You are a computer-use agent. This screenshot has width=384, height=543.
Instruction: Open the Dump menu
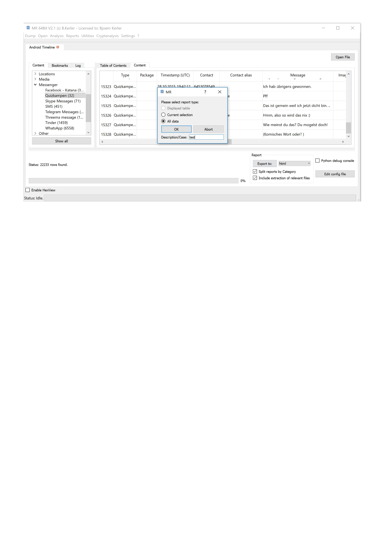pos(30,36)
